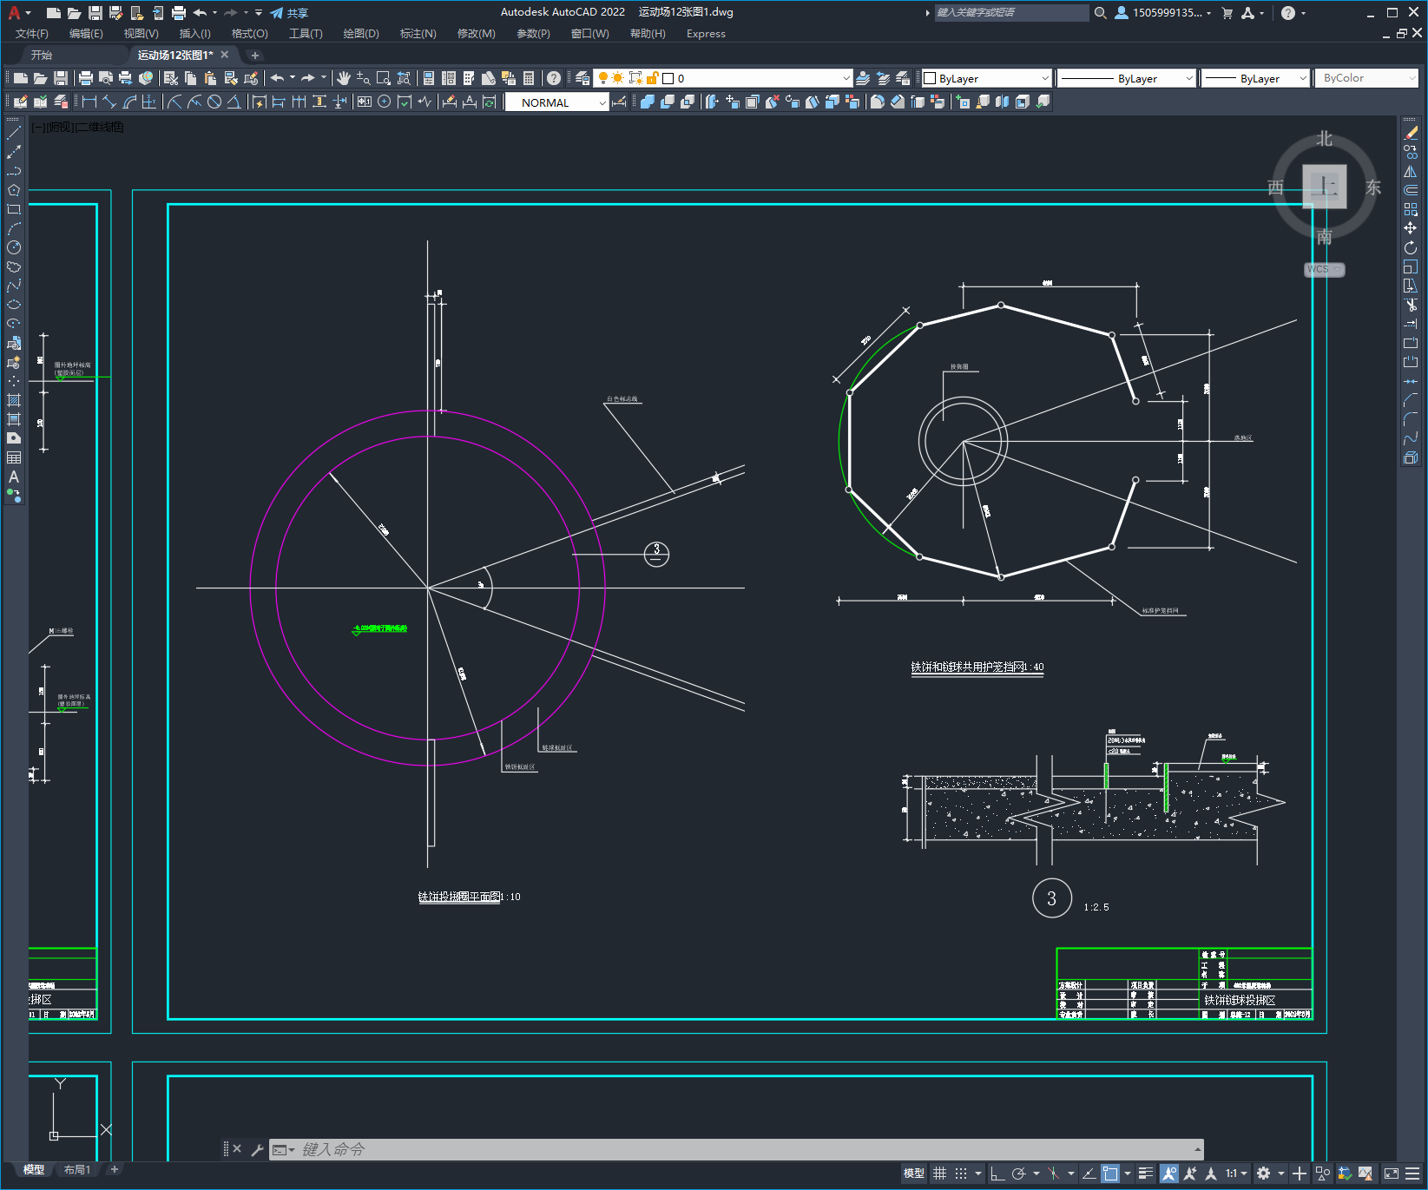1428x1190 pixels.
Task: Toggle the drawing grid display
Action: tap(940, 1174)
